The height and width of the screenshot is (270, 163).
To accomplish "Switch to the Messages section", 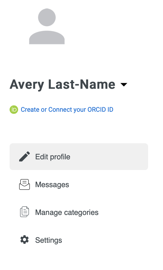I will pos(52,184).
